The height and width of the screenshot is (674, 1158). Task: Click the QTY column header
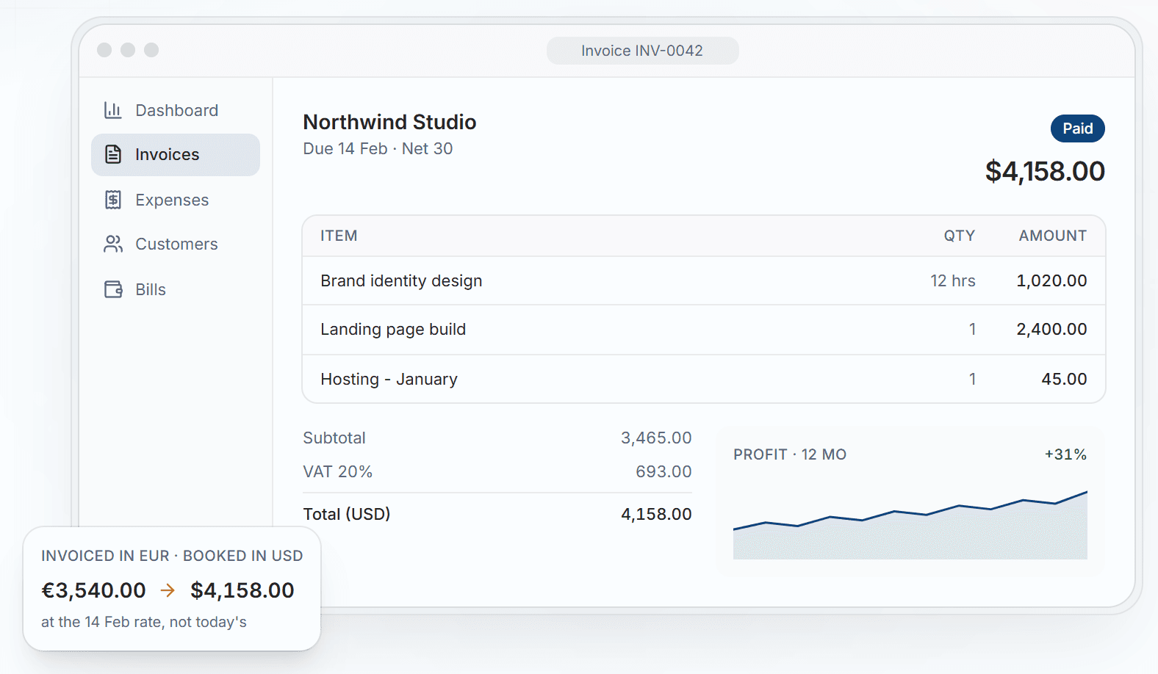point(959,236)
